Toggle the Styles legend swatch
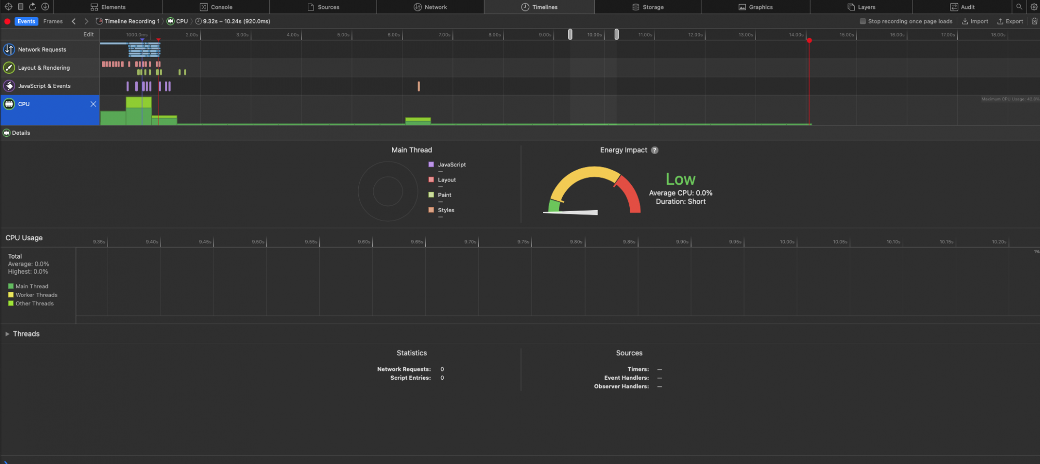 tap(431, 210)
